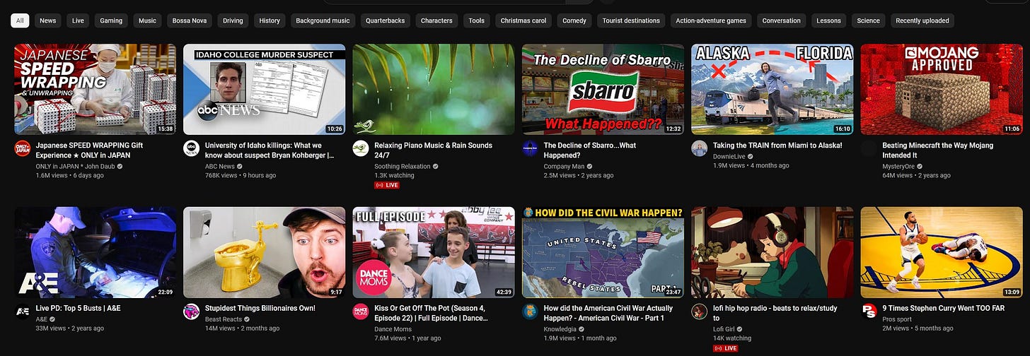Image resolution: width=1030 pixels, height=356 pixels.
Task: Open Soothing Relaxation's channel avatar icon
Action: [x=361, y=148]
